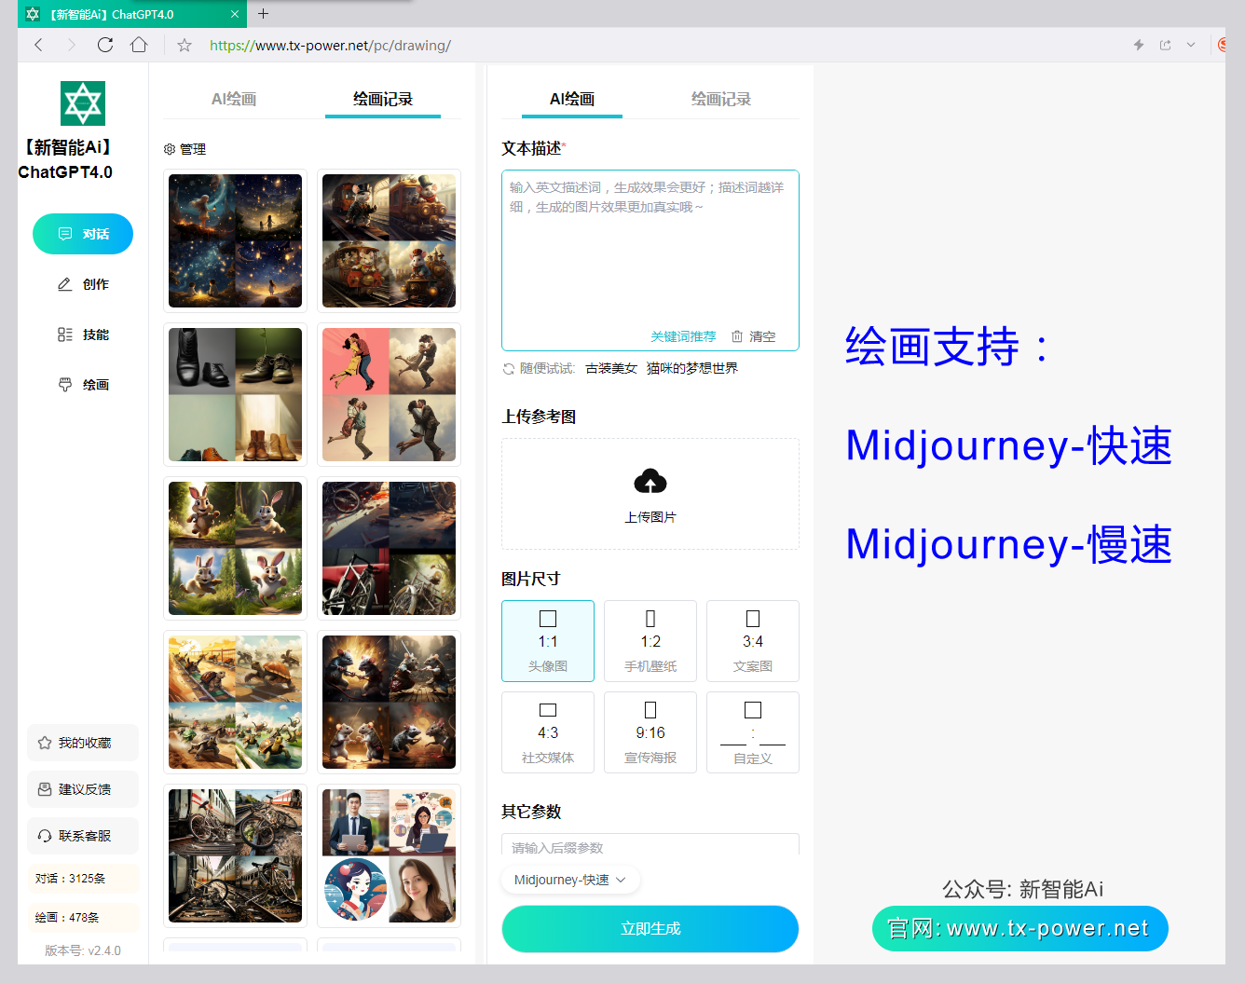Screen dimensions: 1245x984
Task: Open the 对话 chat section
Action: (x=83, y=234)
